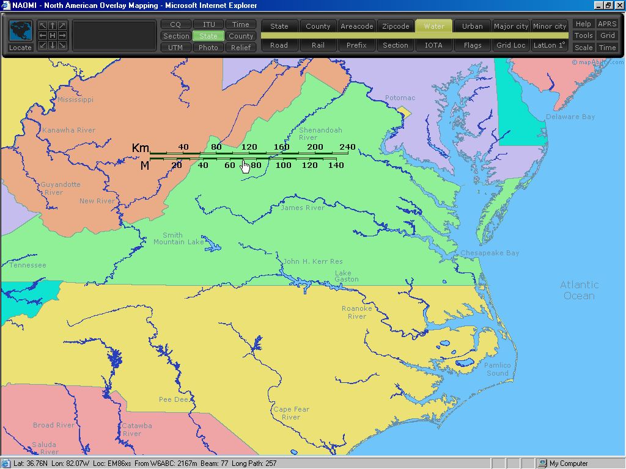
Task: Click the North America overview map thumbnail
Action: [20, 31]
